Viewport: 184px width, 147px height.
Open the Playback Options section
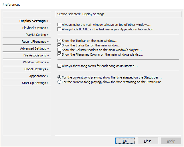pyautogui.click(x=27, y=28)
